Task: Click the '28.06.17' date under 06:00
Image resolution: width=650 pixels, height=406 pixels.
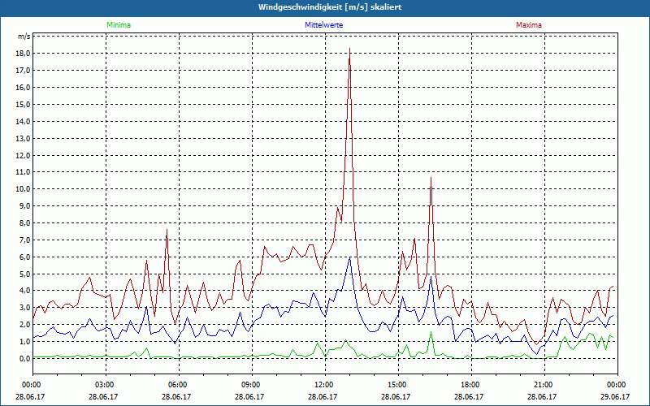Action: tap(176, 396)
